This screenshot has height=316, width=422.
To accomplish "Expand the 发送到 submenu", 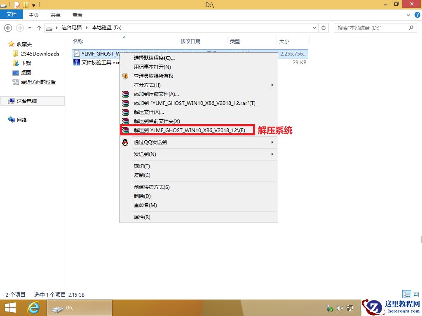I will (272, 154).
